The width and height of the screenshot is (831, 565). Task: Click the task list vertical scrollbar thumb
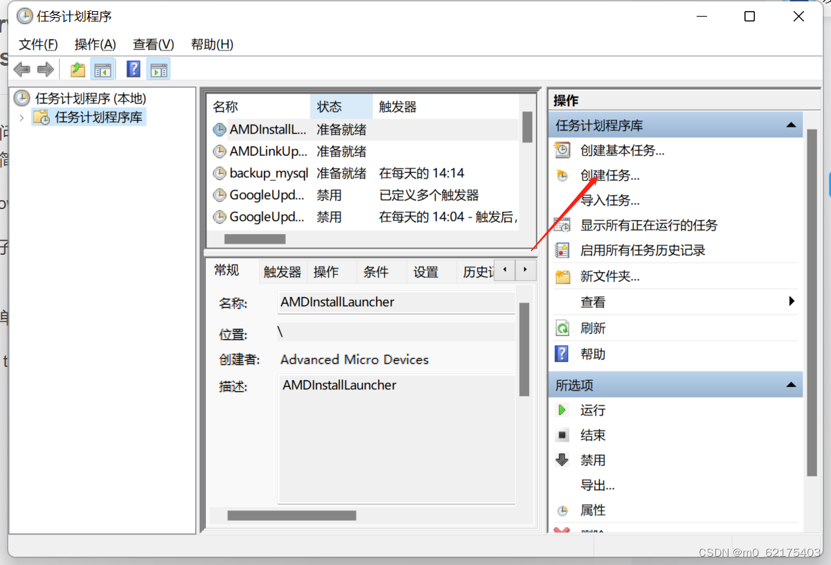coord(527,127)
